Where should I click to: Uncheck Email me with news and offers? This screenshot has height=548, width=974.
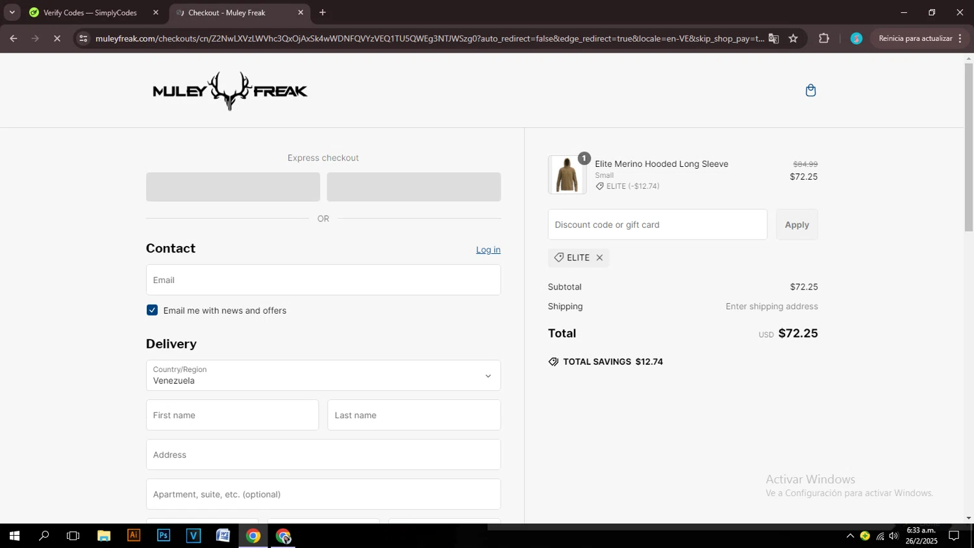pos(152,310)
